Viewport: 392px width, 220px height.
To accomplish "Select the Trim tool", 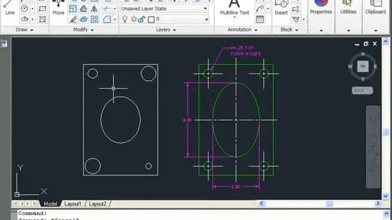I will coord(107,9).
